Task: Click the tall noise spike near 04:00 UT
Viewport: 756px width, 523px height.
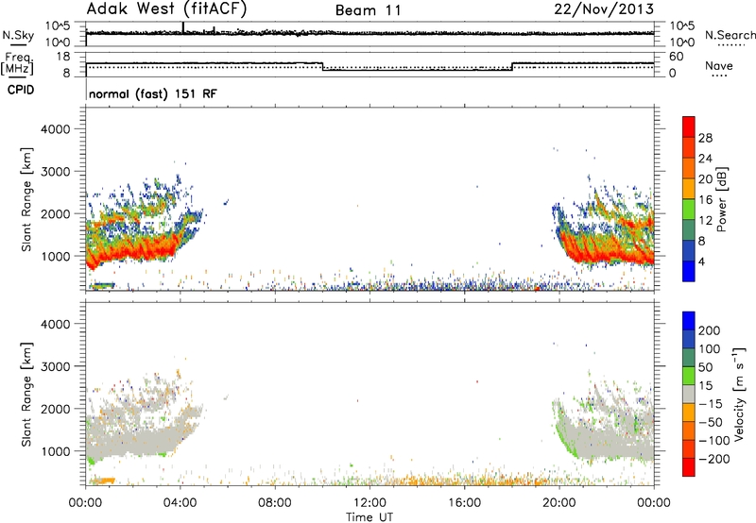Action: pyautogui.click(x=183, y=27)
